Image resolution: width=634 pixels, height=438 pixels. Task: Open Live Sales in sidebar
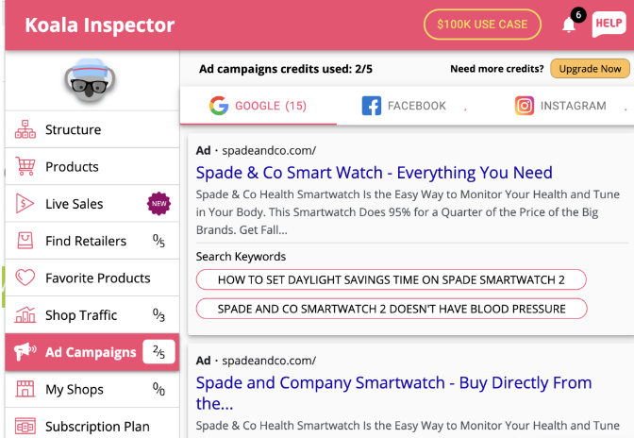tap(74, 204)
